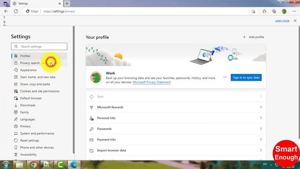This screenshot has width=300, height=169.
Task: Open Privacy, search, and services section
Action: click(39, 63)
